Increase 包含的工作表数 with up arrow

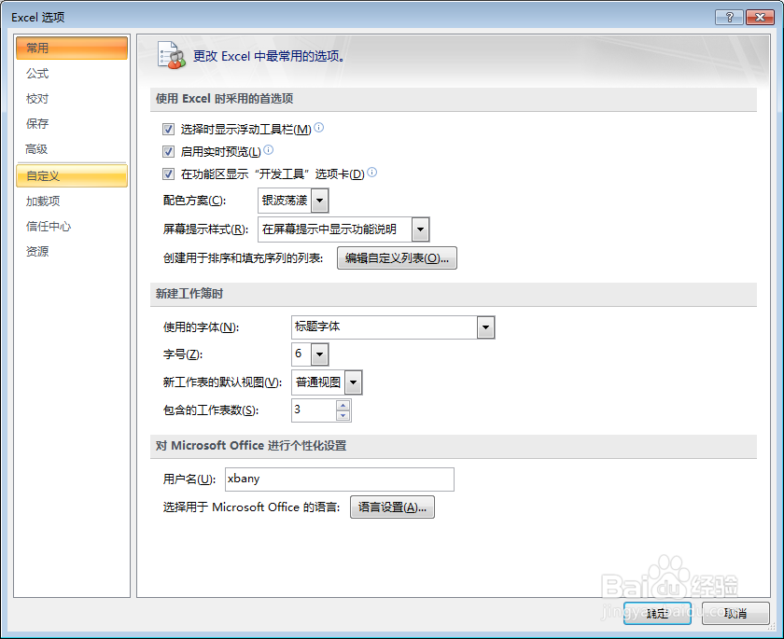(x=343, y=405)
